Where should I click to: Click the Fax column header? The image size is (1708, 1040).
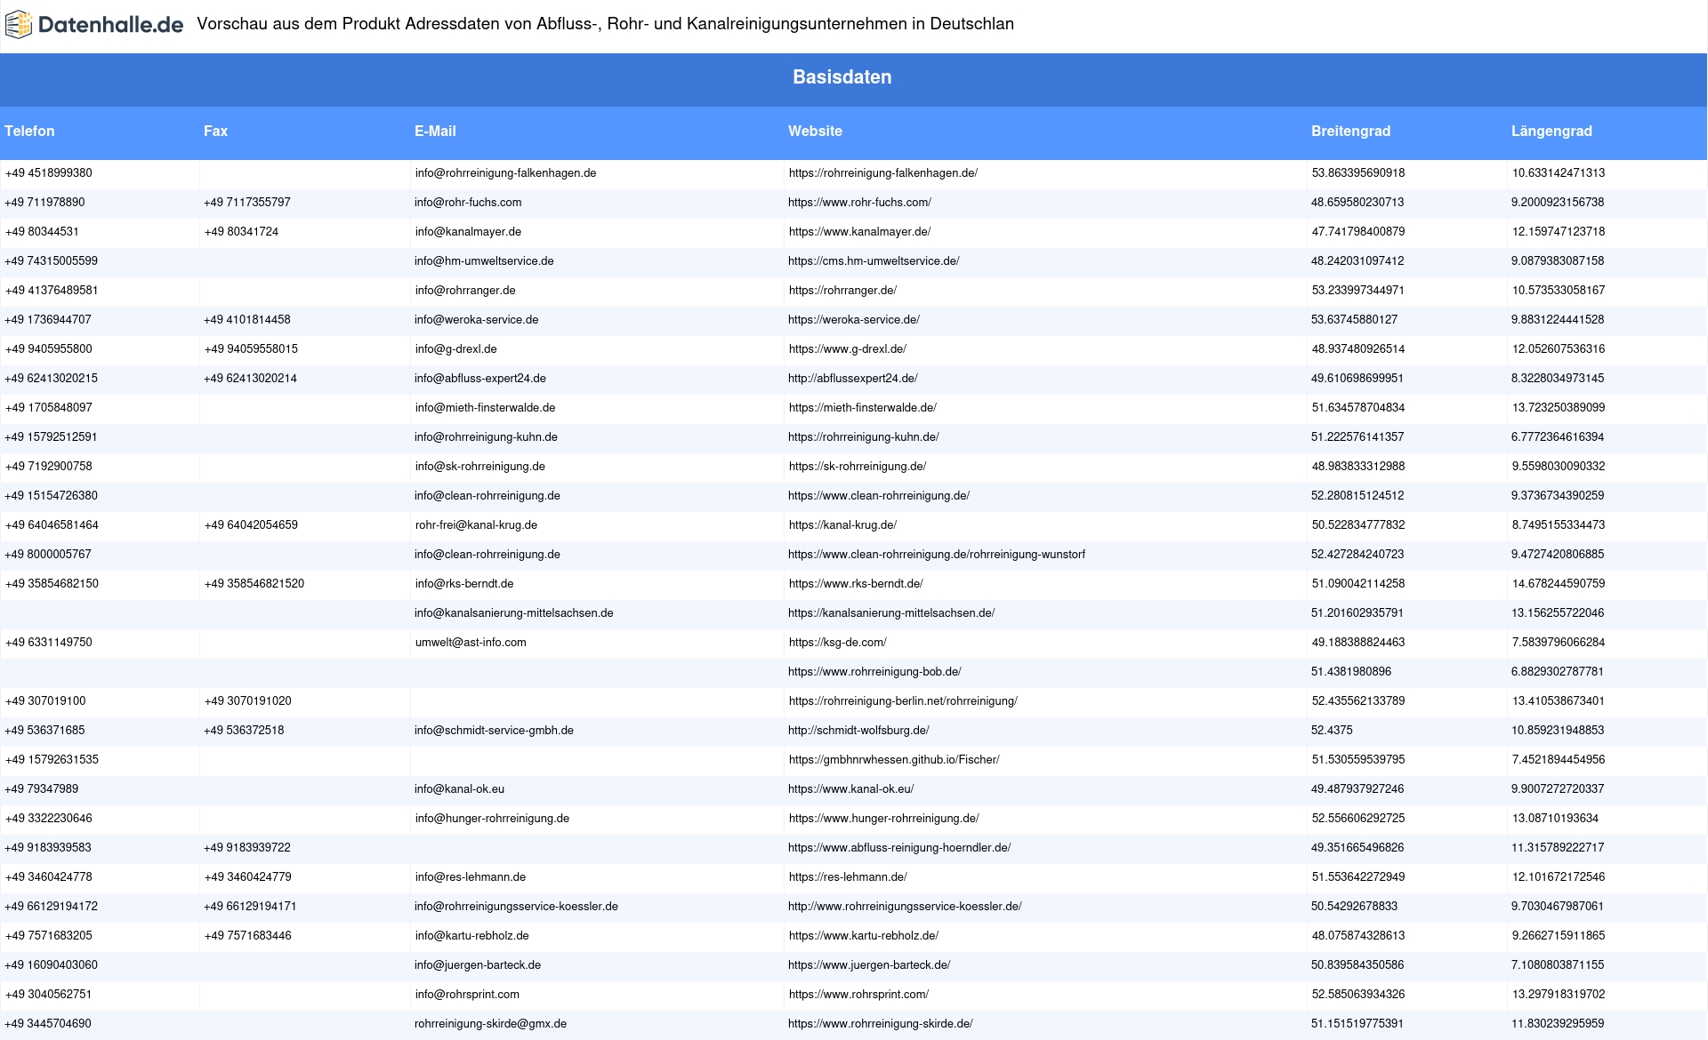tap(215, 131)
